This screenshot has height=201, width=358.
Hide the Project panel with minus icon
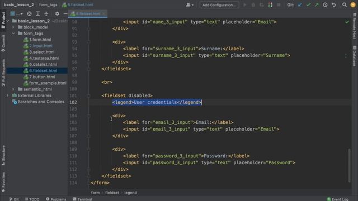[x=65, y=14]
